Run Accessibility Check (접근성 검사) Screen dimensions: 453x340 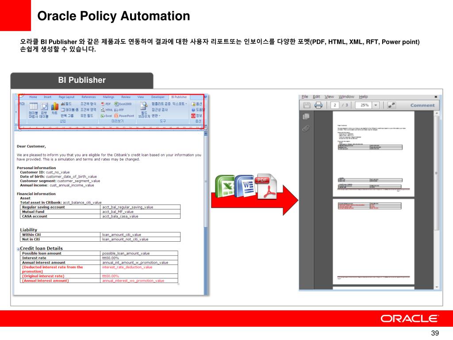click(x=159, y=110)
